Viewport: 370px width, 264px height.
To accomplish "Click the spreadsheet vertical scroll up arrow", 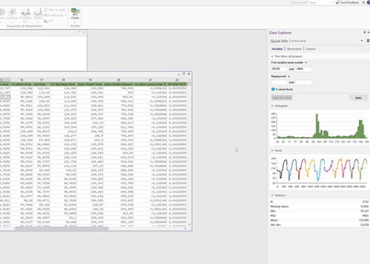I will pos(190,80).
